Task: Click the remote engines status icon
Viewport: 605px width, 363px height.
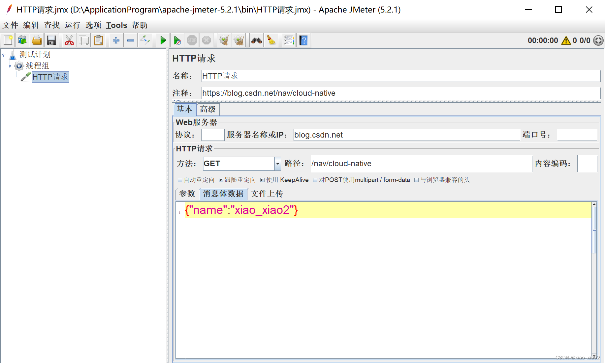Action: click(598, 40)
